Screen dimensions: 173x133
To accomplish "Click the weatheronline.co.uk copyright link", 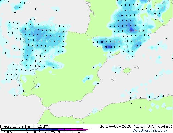I will point(150,131).
